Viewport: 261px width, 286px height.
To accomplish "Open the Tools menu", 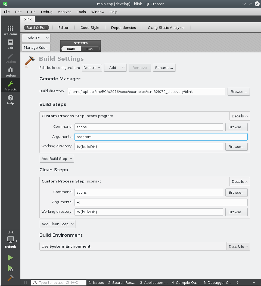I will click(x=81, y=12).
